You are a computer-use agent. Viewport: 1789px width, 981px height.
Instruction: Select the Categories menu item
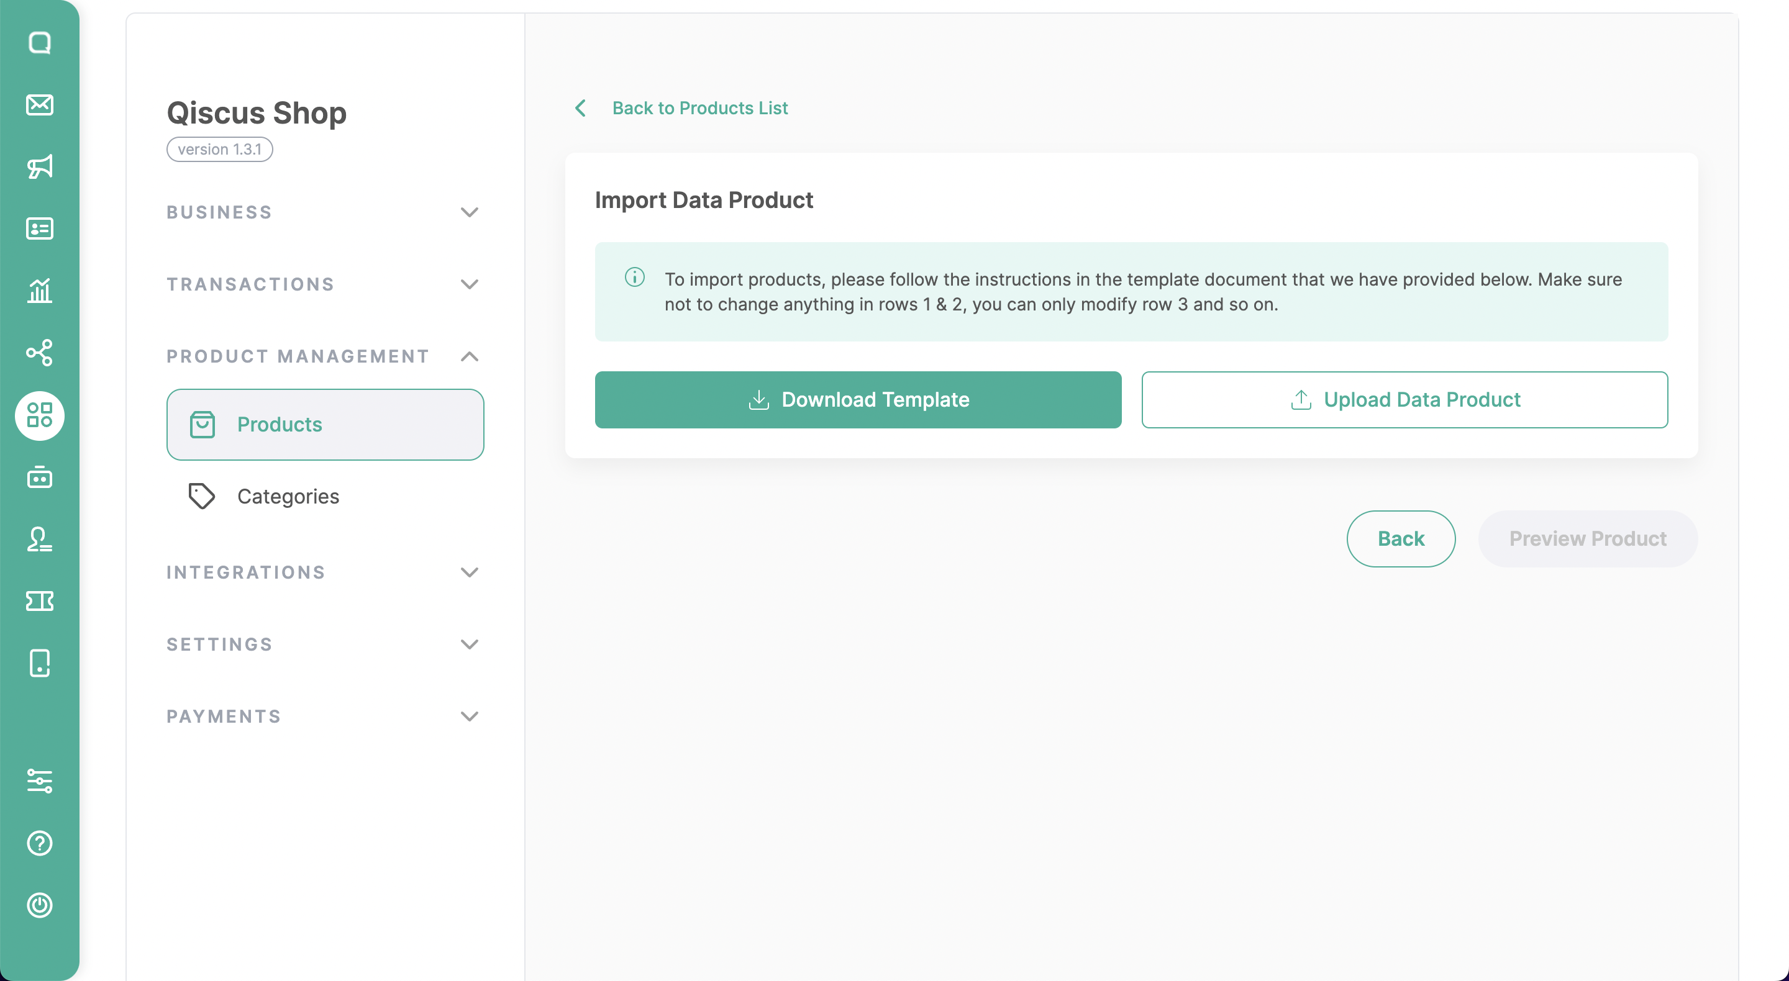[288, 497]
